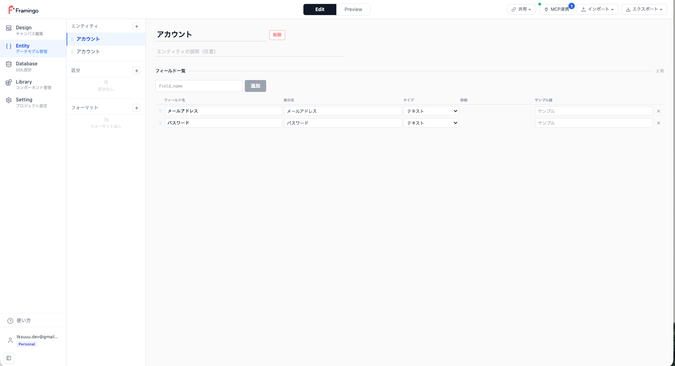Click the entity name アカウント title field
The height and width of the screenshot is (366, 675).
pos(211,34)
